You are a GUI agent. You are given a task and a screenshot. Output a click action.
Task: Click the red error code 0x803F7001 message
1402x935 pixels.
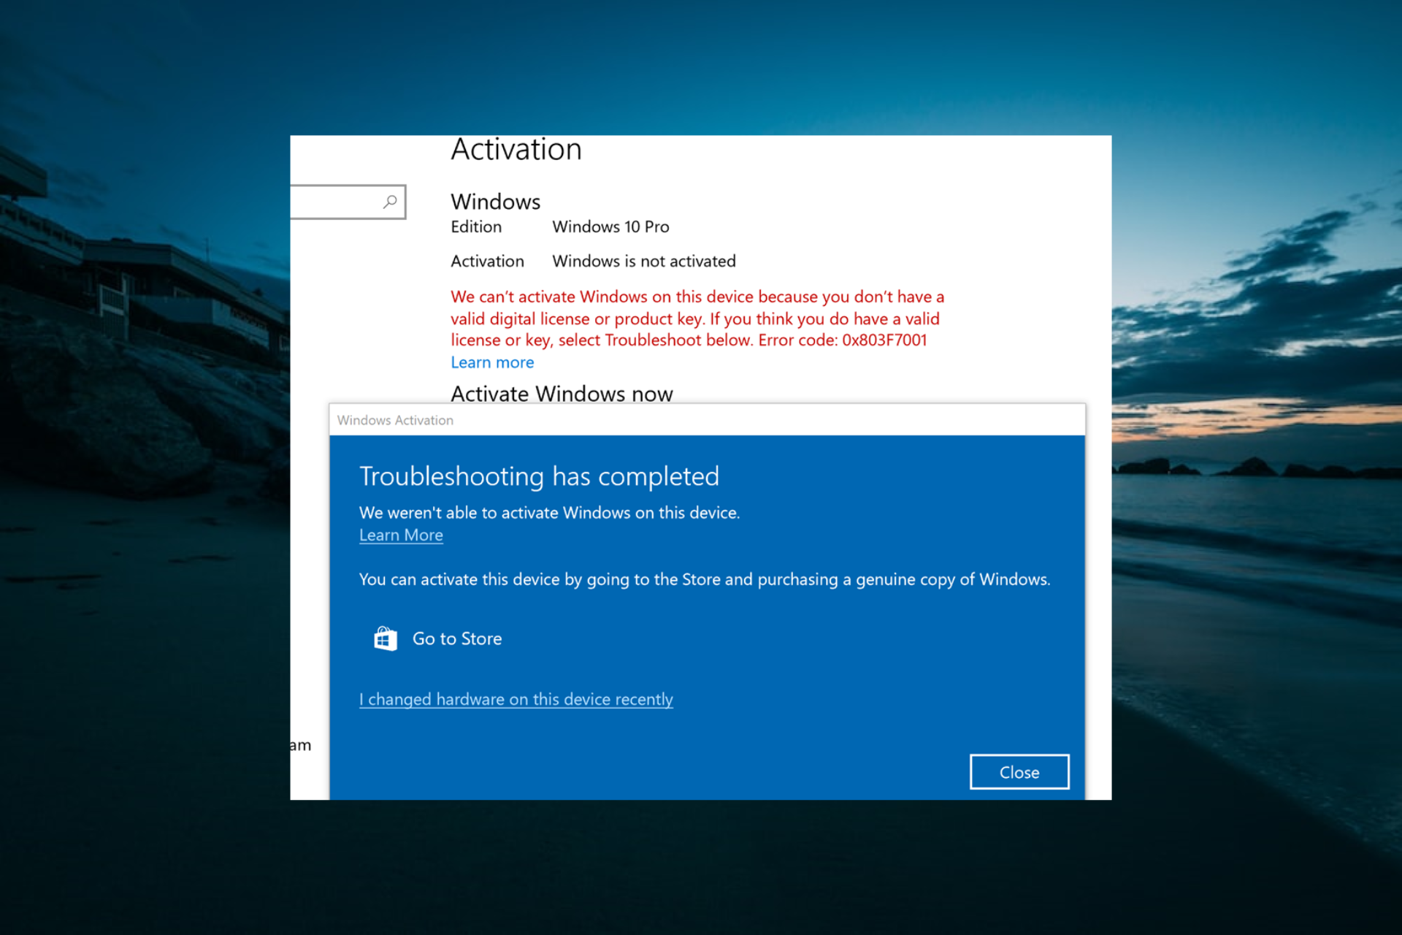point(697,318)
